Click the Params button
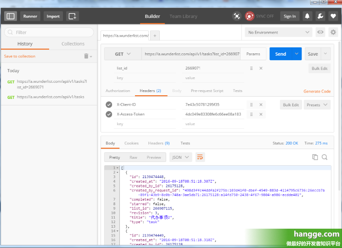 pos(253,54)
